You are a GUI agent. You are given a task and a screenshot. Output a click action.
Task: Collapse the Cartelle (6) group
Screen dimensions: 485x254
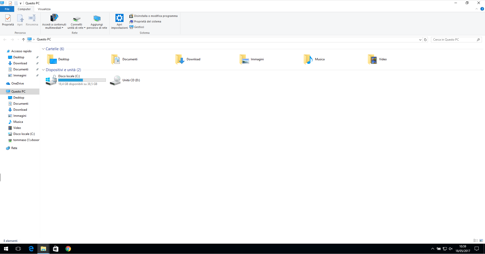(43, 49)
